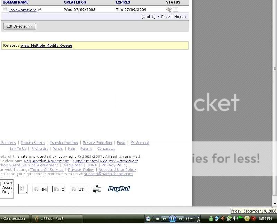Tick the checkbox next to ilovewarez.org
This screenshot has height=224, width=277.
click(x=5, y=10)
